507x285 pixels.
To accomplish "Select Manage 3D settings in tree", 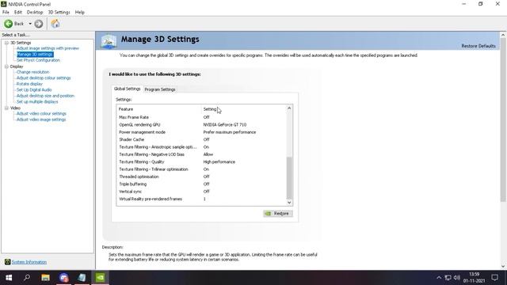I will point(35,55).
